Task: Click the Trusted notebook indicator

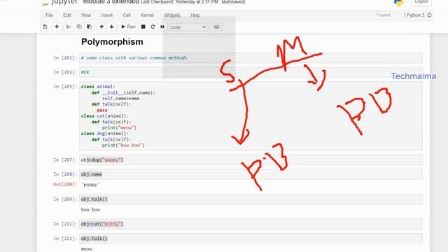Action: point(383,15)
